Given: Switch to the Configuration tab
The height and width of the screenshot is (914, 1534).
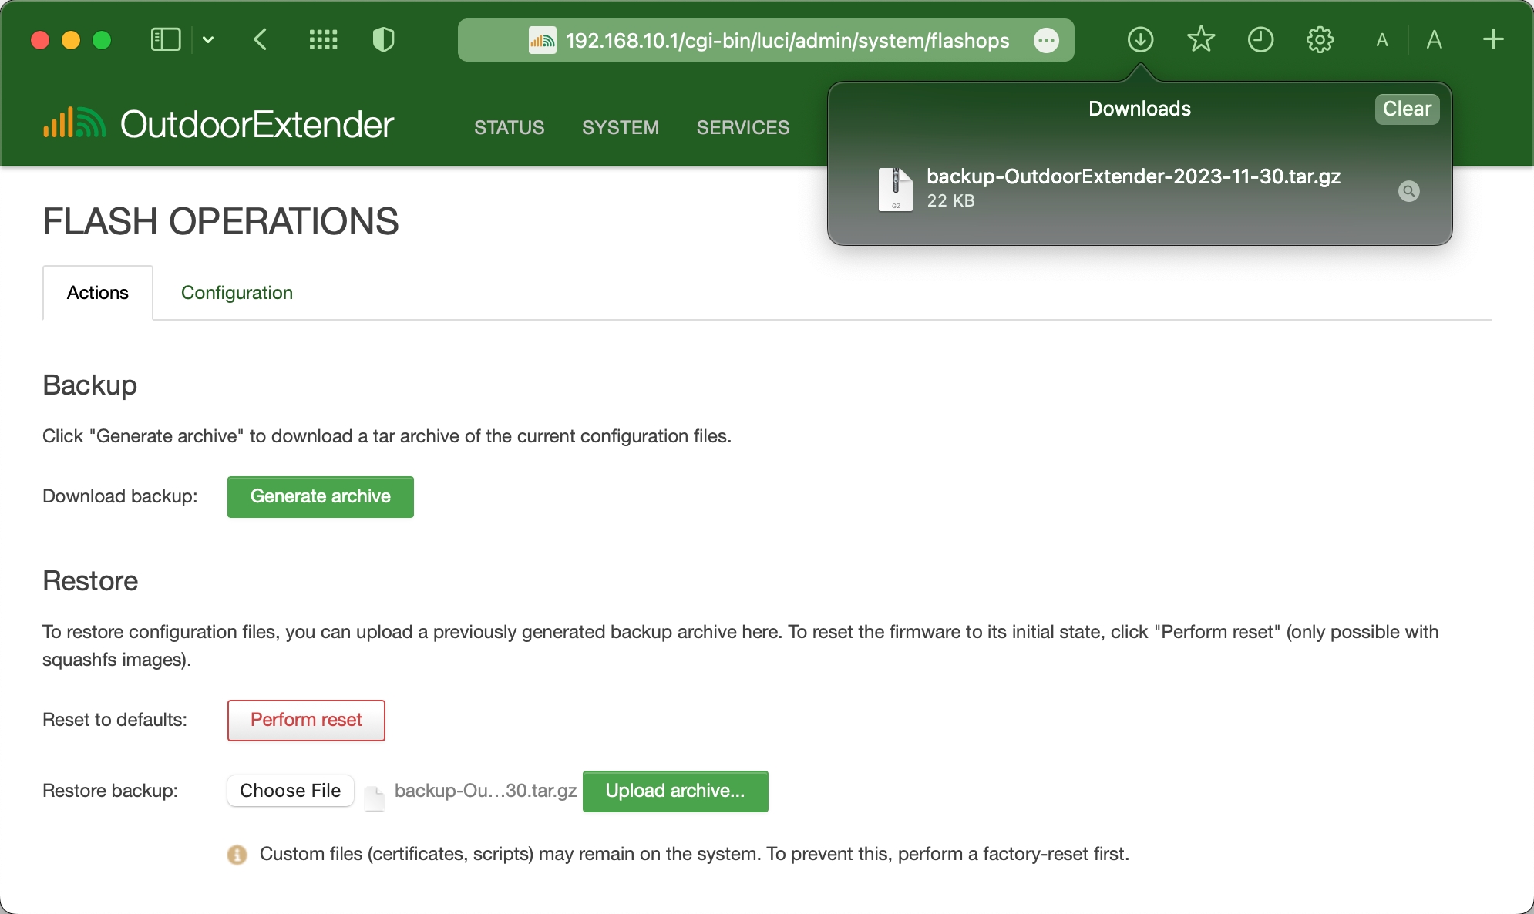Looking at the screenshot, I should click(x=237, y=293).
